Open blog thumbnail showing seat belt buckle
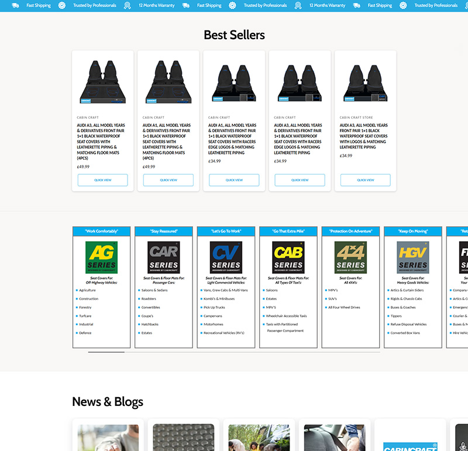Image resolution: width=468 pixels, height=451 pixels. (x=335, y=438)
